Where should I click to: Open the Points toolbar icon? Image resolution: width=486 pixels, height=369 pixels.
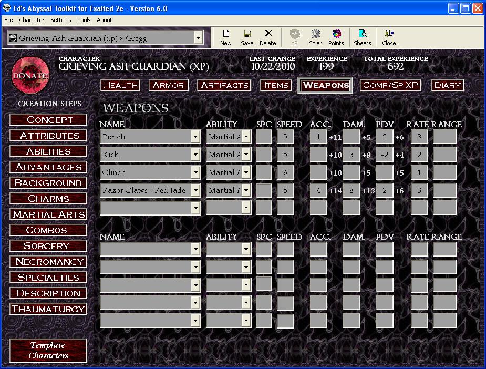pos(336,37)
